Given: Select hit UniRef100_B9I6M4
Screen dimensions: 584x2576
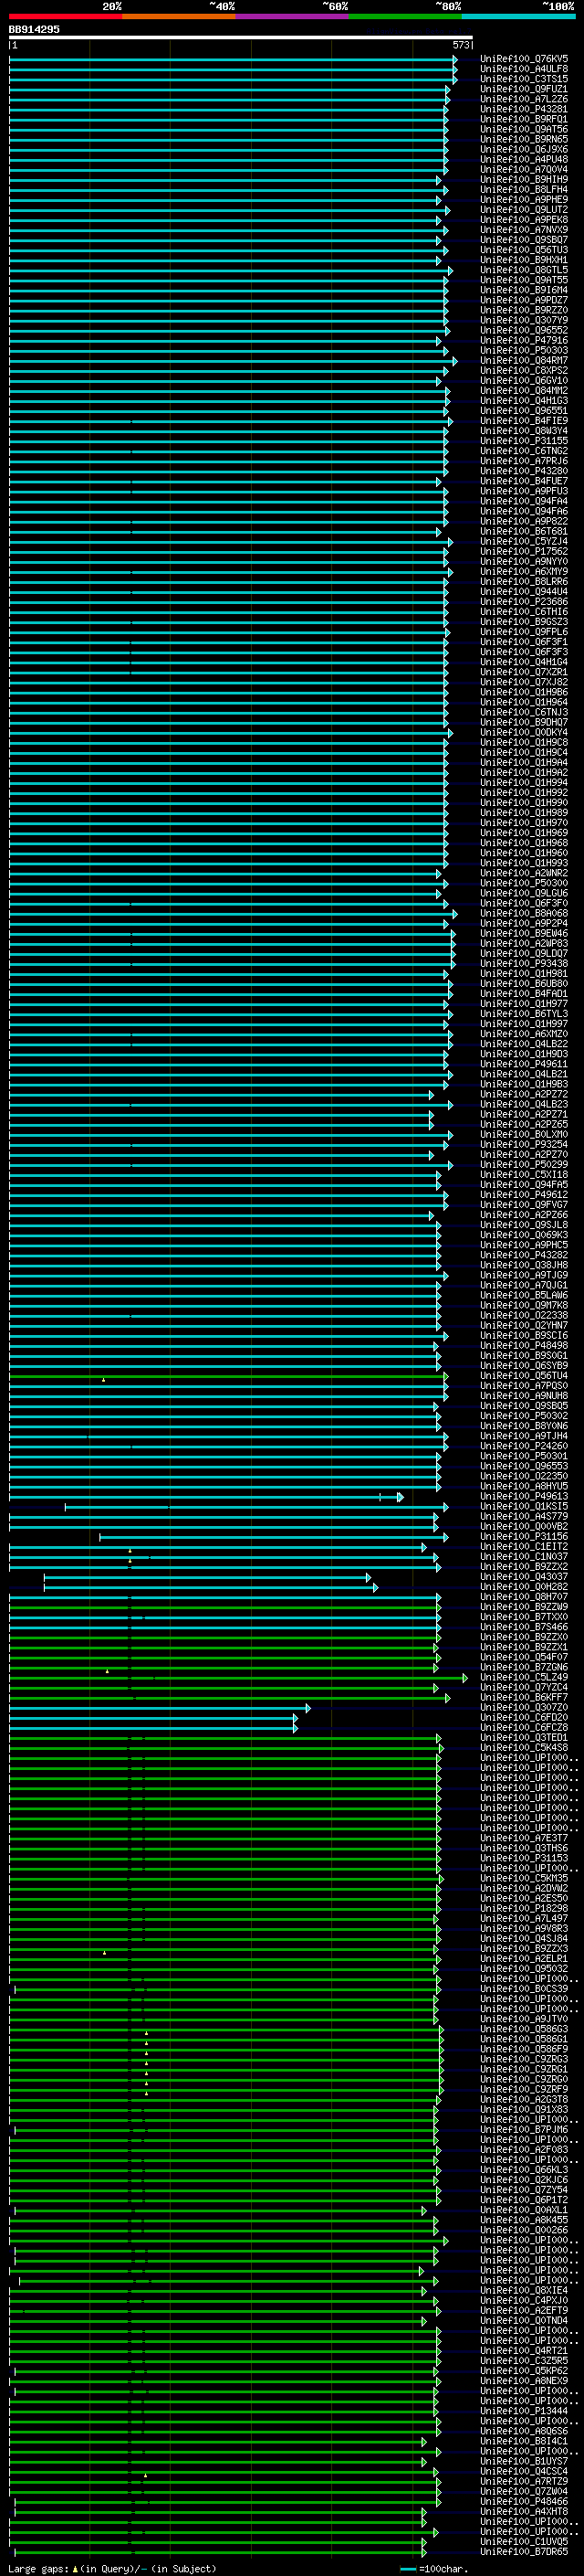Looking at the screenshot, I should (x=524, y=290).
